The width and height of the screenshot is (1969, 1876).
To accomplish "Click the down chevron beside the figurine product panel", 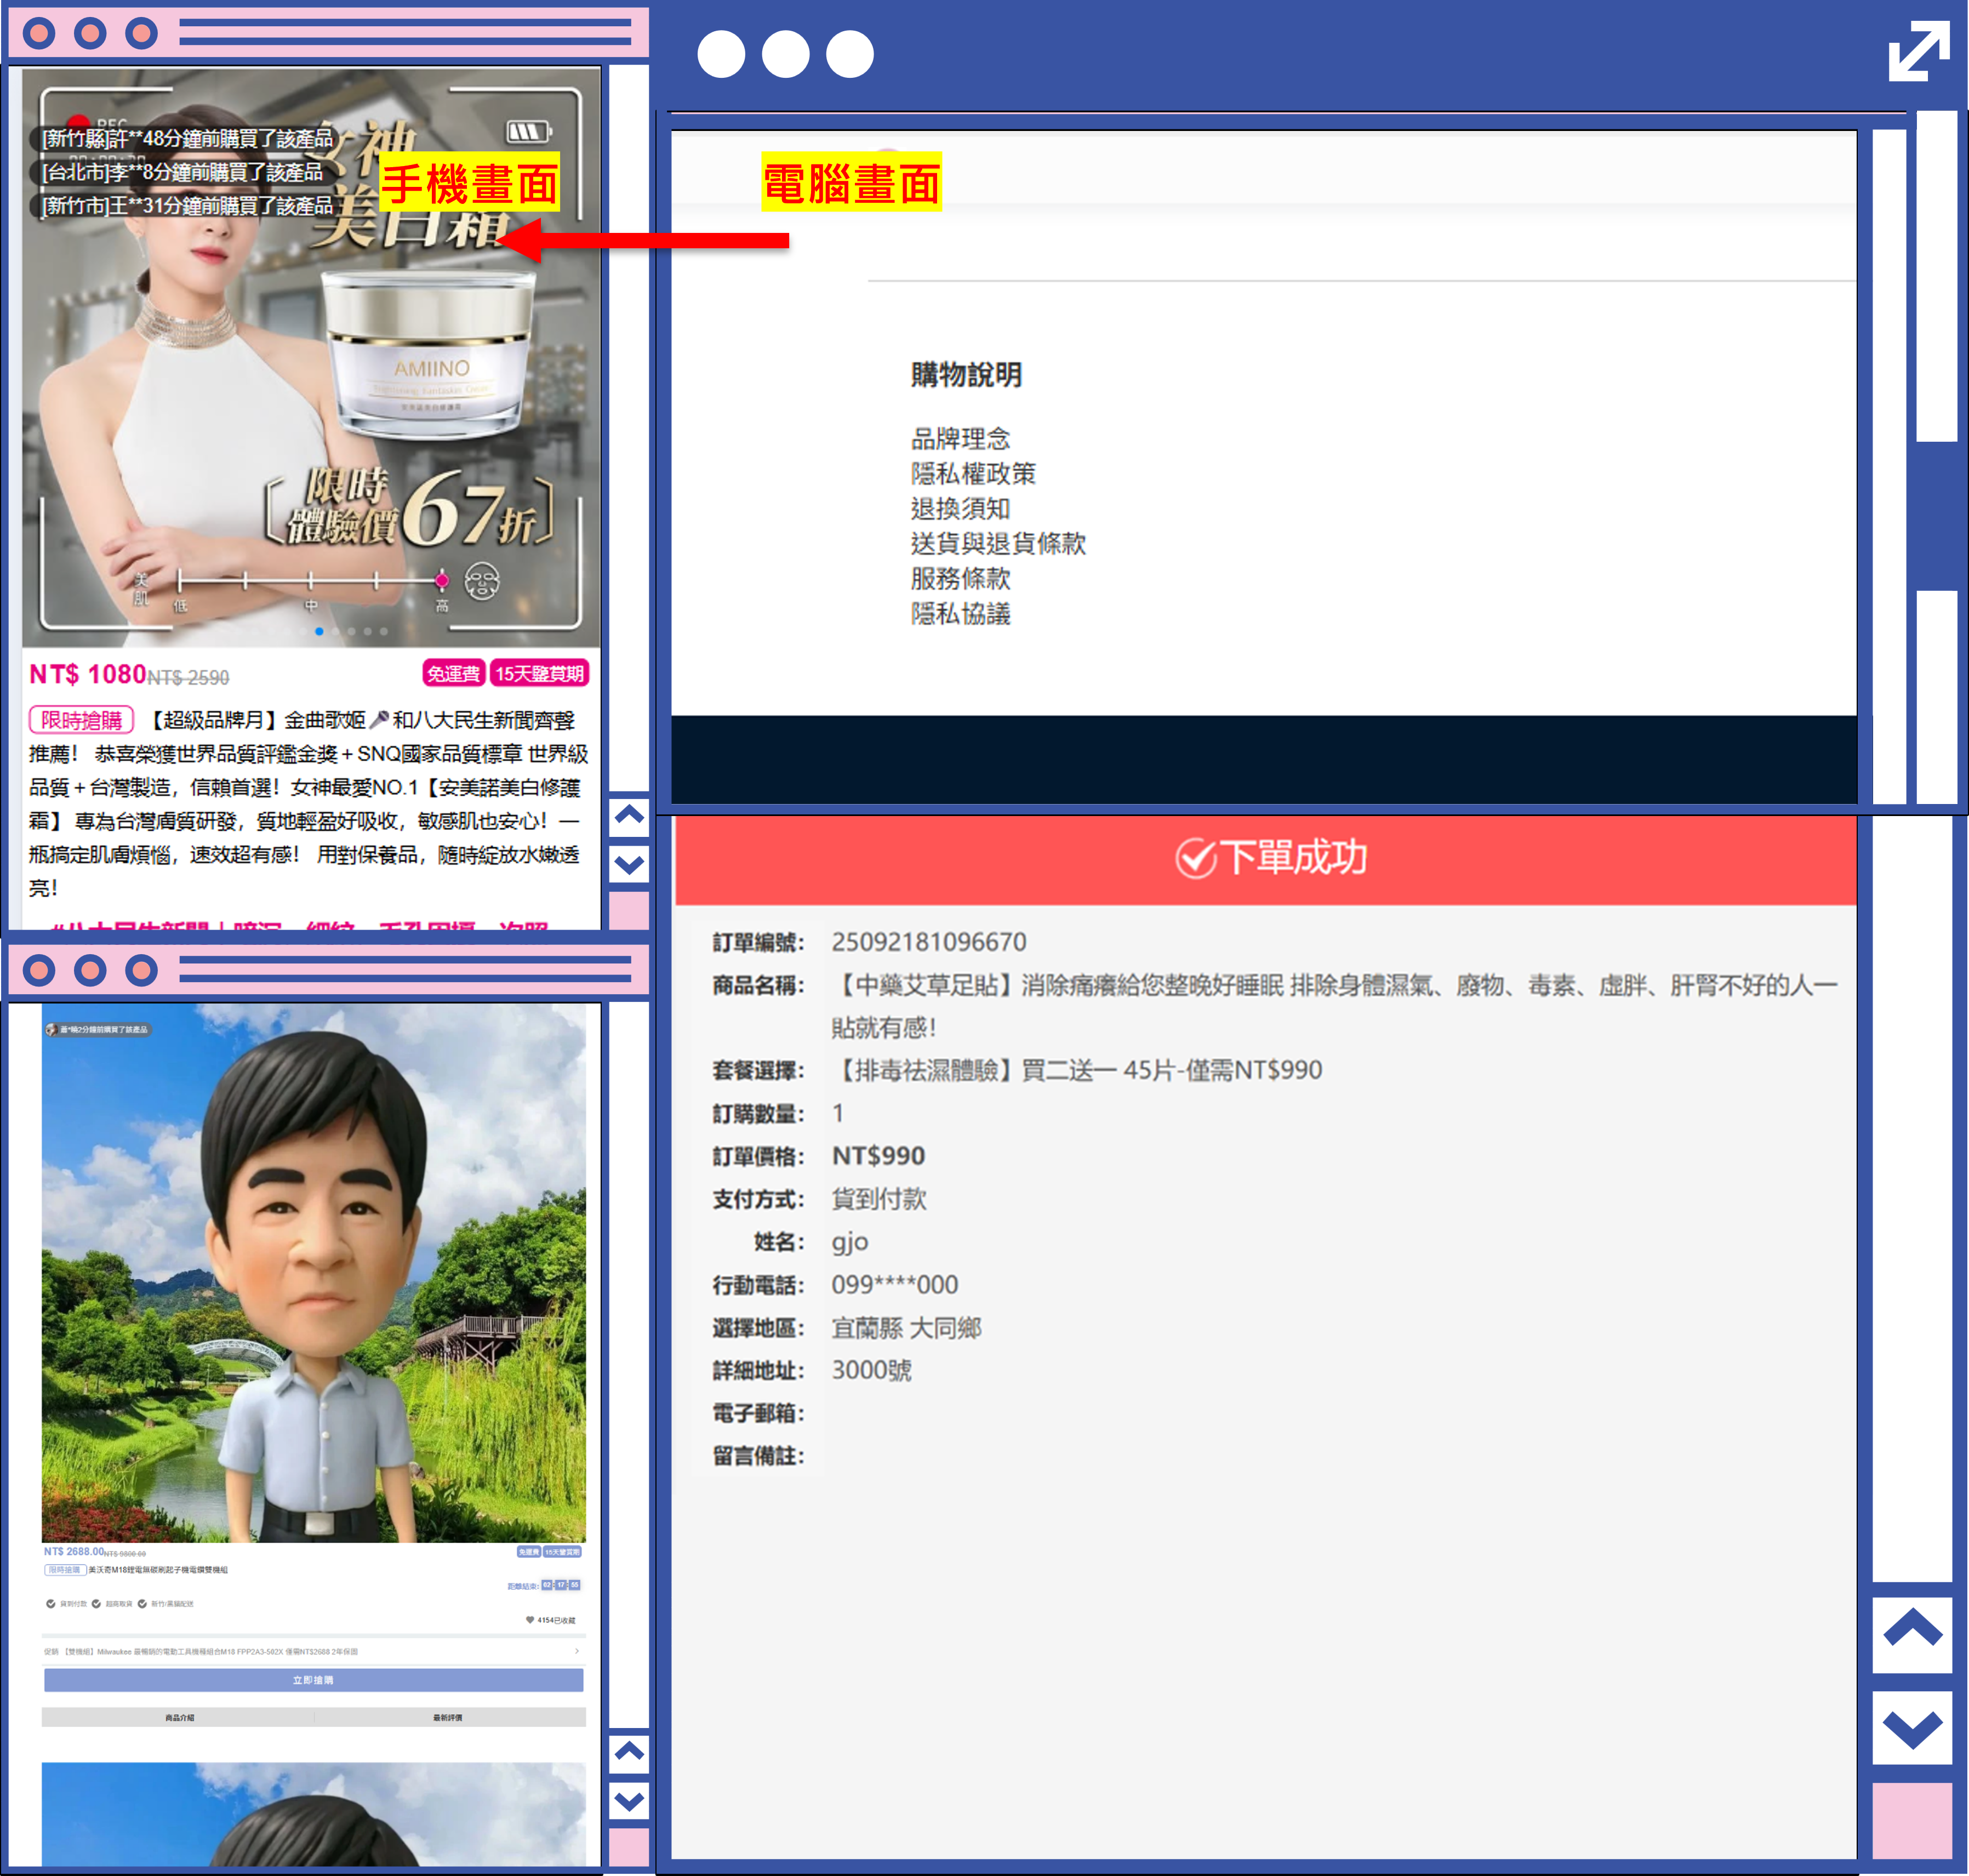I will point(629,1802).
